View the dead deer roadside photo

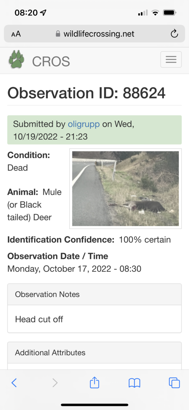125,188
